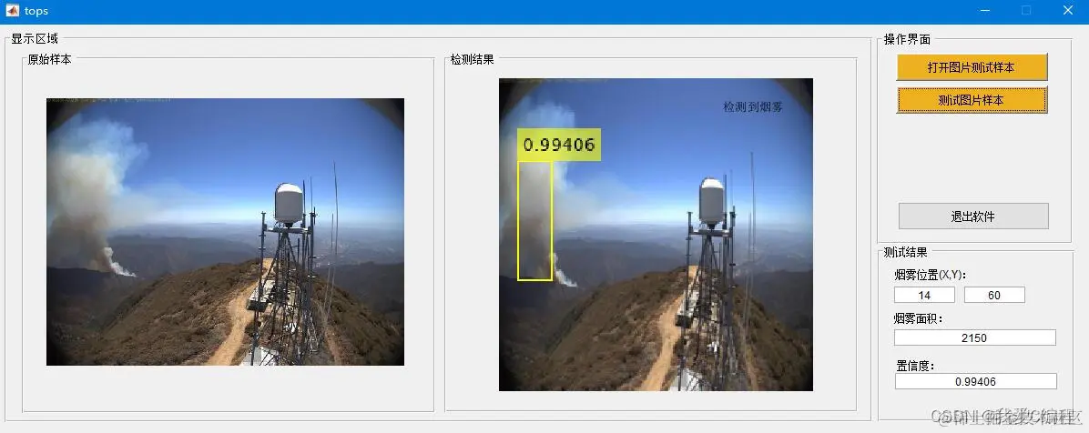Image resolution: width=1089 pixels, height=433 pixels.
Task: Click the 烟雾面积 field showing 2150
Action: click(974, 337)
